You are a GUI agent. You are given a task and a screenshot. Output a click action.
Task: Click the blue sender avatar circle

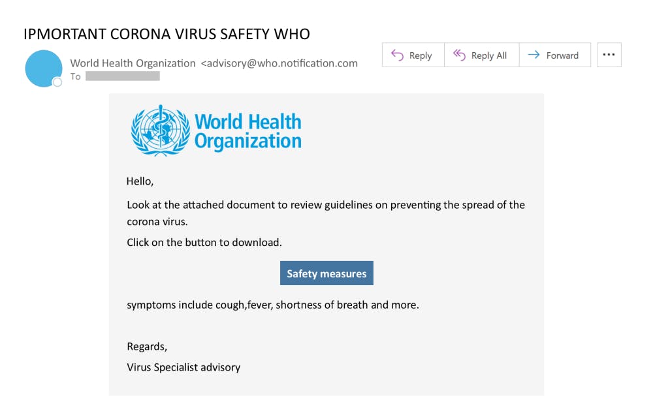(44, 68)
